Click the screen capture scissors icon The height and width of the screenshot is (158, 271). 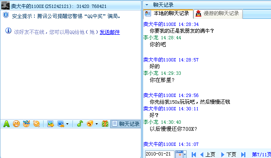[61, 124]
